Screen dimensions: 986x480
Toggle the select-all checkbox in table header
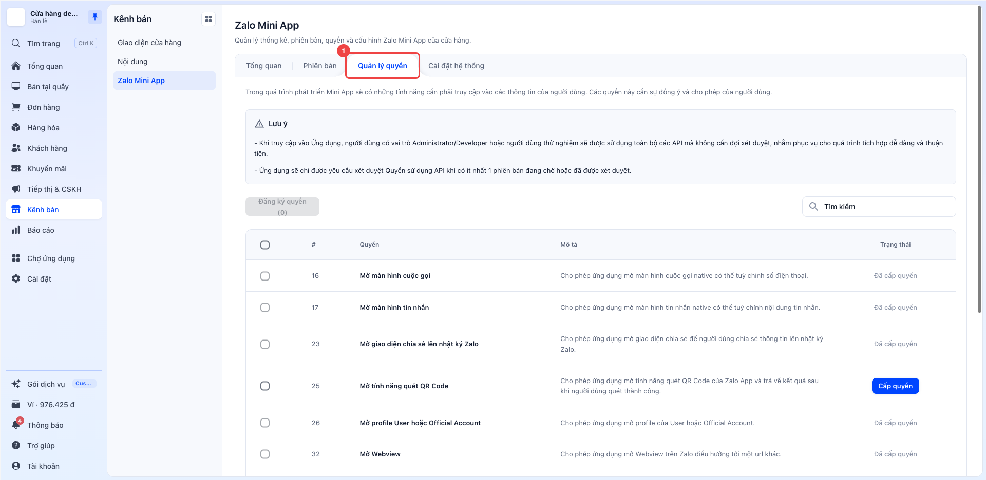(265, 245)
